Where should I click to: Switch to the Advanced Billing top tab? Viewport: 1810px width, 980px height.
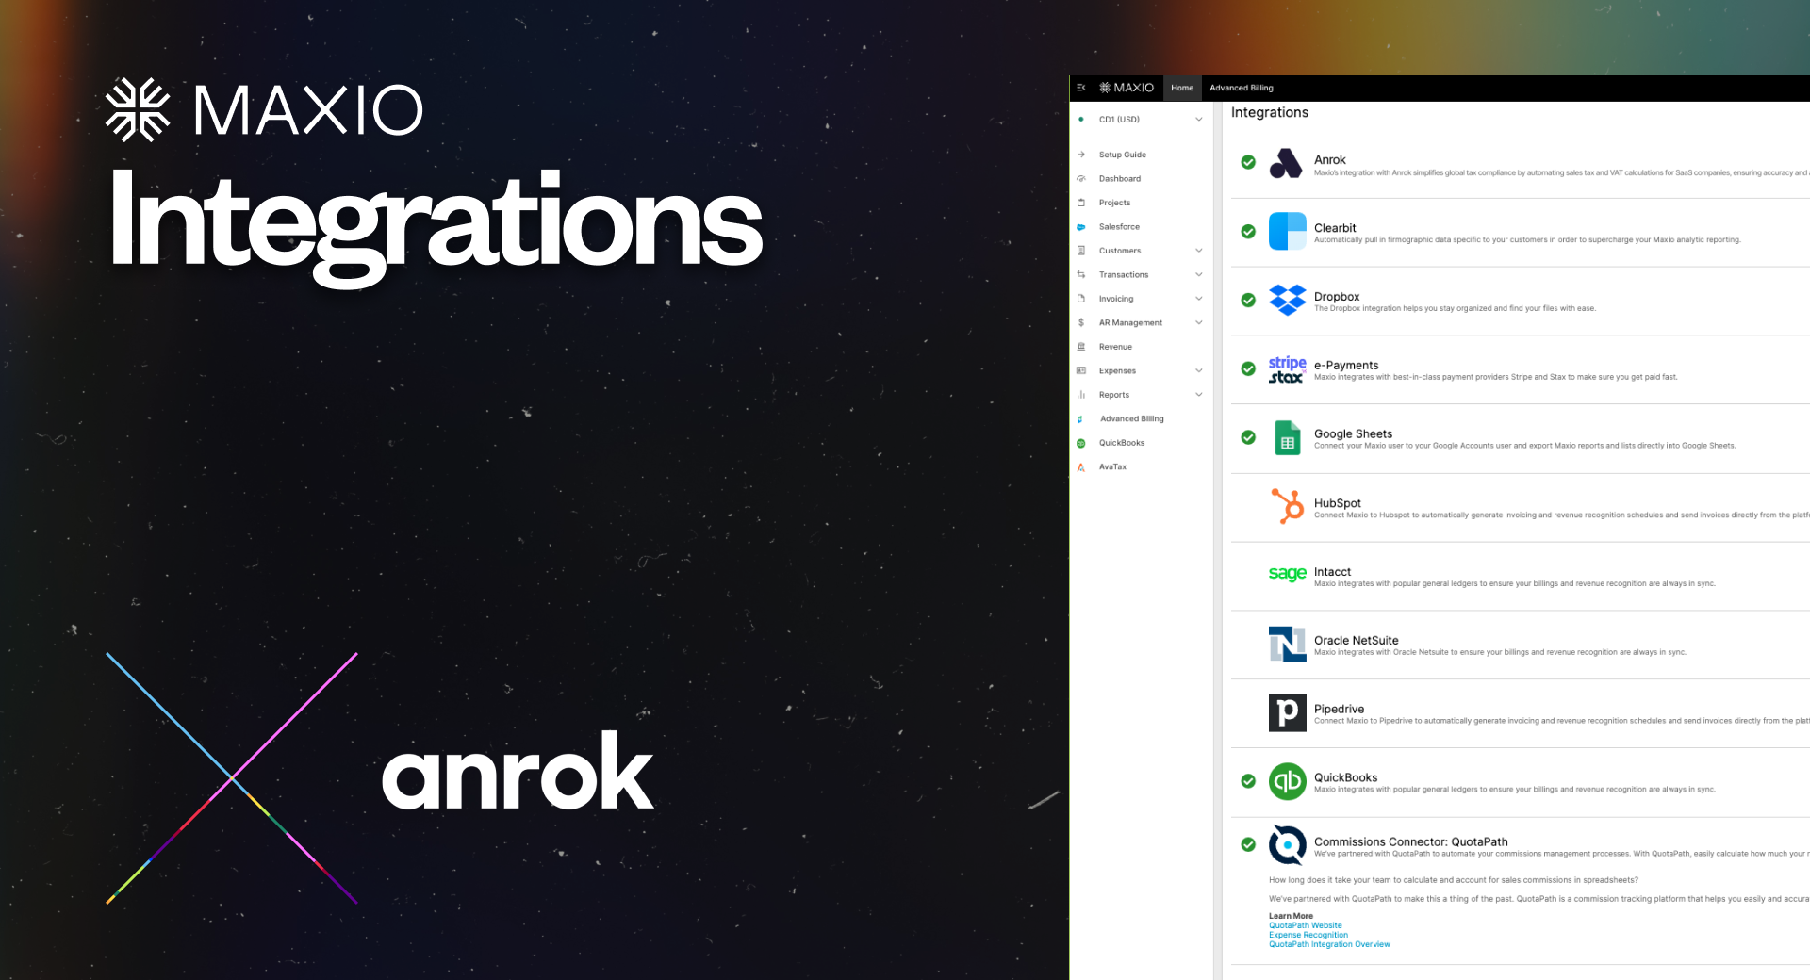1241,88
